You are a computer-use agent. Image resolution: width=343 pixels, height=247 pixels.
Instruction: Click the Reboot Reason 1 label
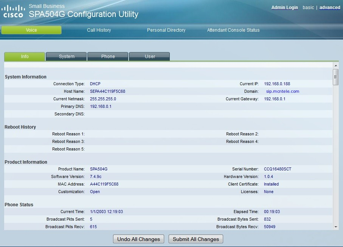click(x=68, y=134)
